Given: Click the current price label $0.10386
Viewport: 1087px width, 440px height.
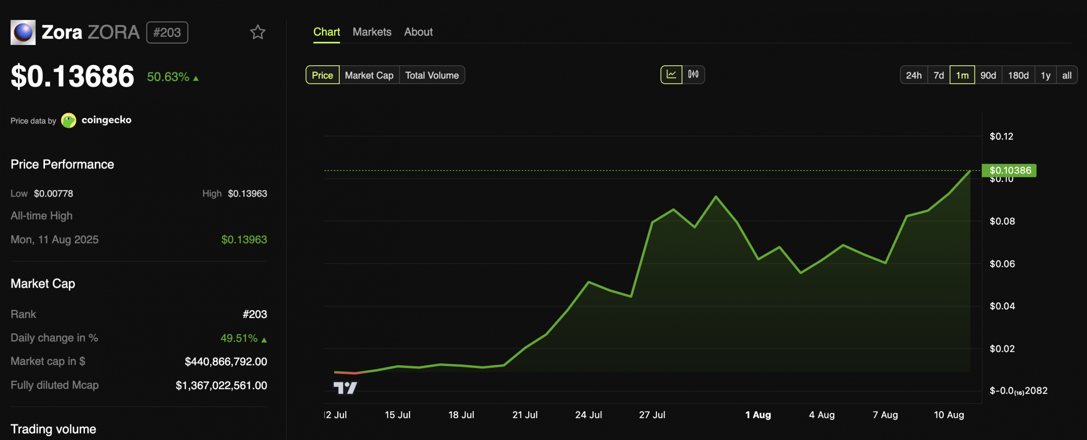Looking at the screenshot, I should [1009, 170].
